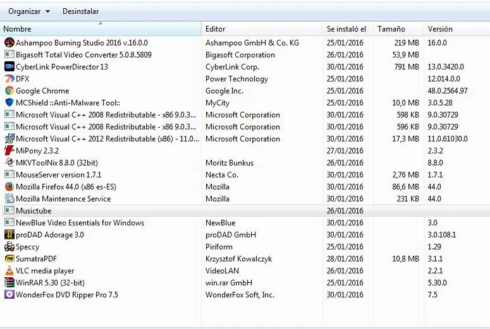Viewport: 490px width, 329px height.
Task: Select the Google Chrome entry name
Action: point(42,90)
